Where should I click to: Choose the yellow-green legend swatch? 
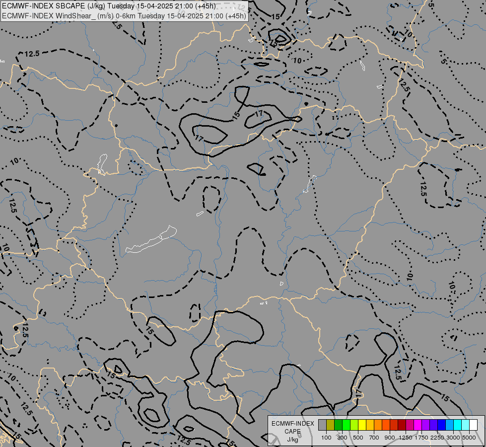[354, 425]
